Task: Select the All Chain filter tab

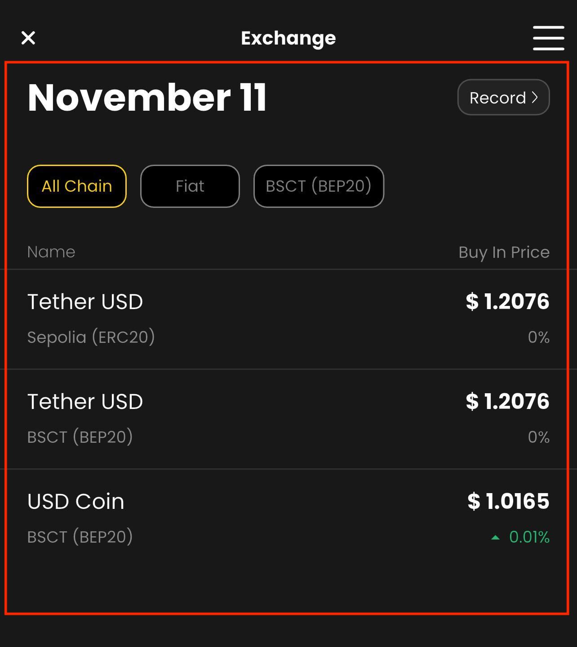Action: point(77,186)
